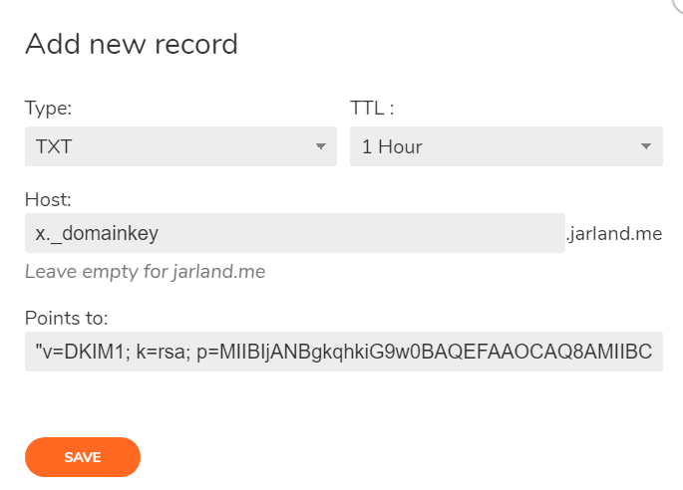Click the .jarland.me domain suffix
The height and width of the screenshot is (490, 683).
click(x=615, y=234)
